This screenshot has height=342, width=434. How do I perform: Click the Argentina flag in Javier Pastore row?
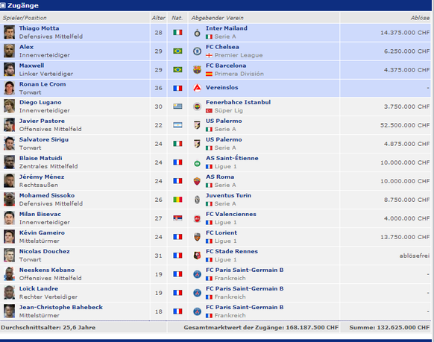[x=177, y=125]
